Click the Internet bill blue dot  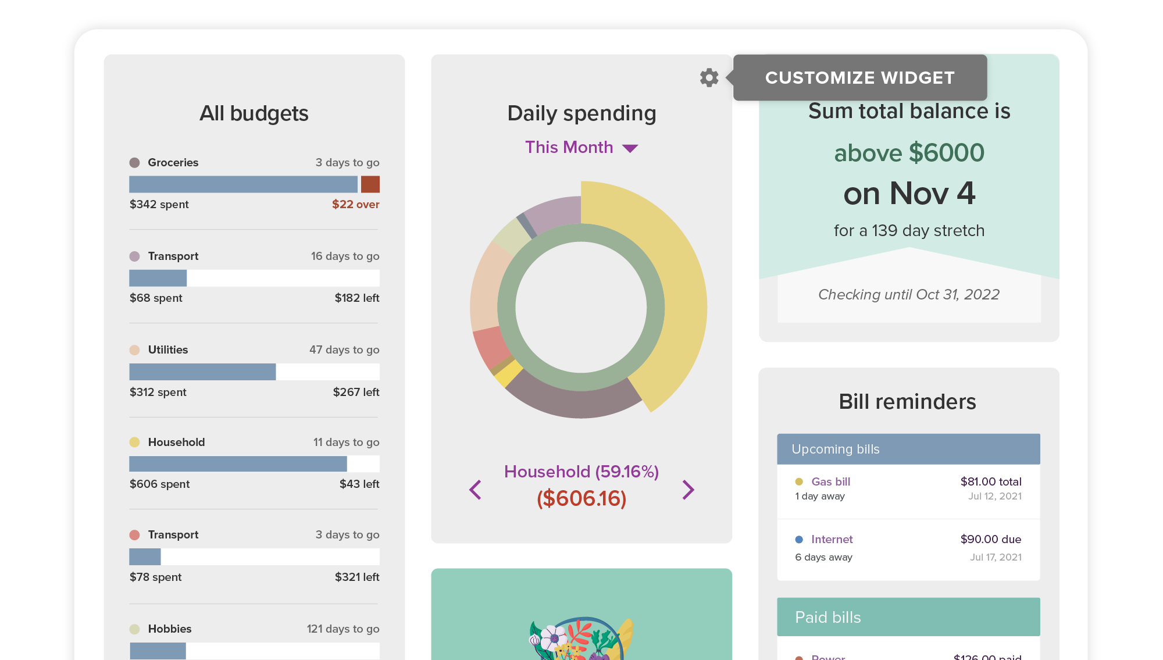pos(799,540)
